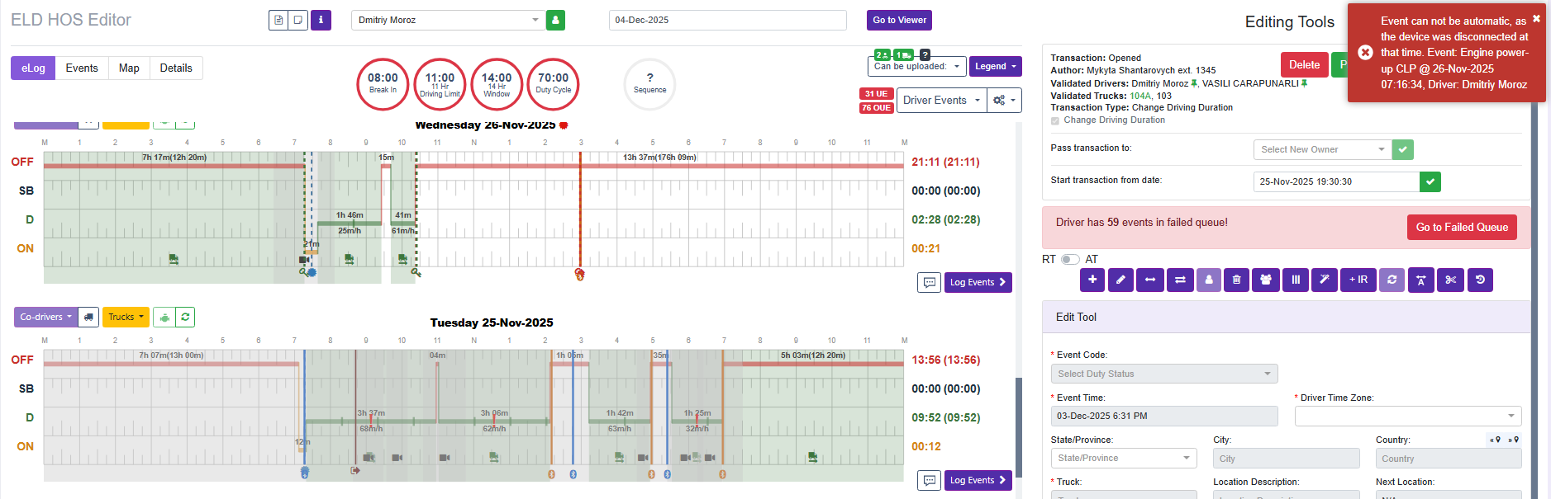Click the plus add-event editing tool
The width and height of the screenshot is (1551, 499).
pyautogui.click(x=1092, y=280)
